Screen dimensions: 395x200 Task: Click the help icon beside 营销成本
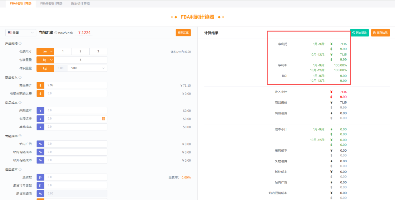(20, 136)
